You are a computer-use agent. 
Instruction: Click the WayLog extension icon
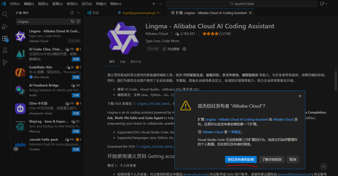pos(20,126)
